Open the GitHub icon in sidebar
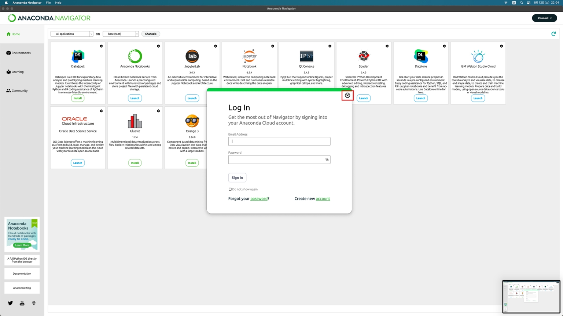 point(34,303)
